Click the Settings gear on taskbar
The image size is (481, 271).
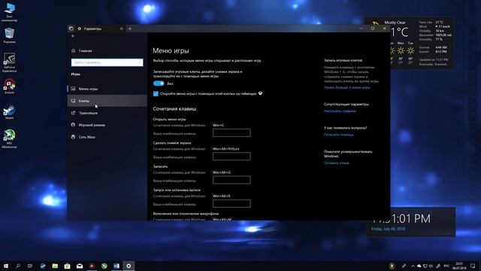[129, 266]
